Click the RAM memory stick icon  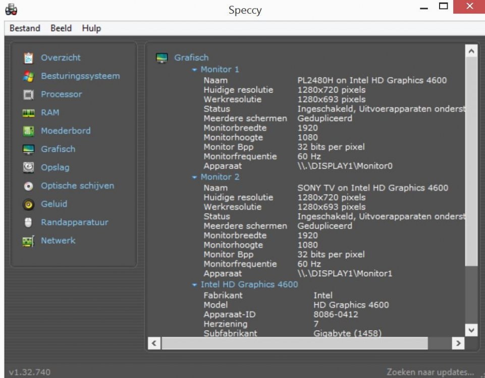pyautogui.click(x=29, y=113)
